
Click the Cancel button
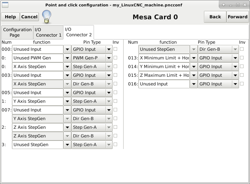coord(29,17)
